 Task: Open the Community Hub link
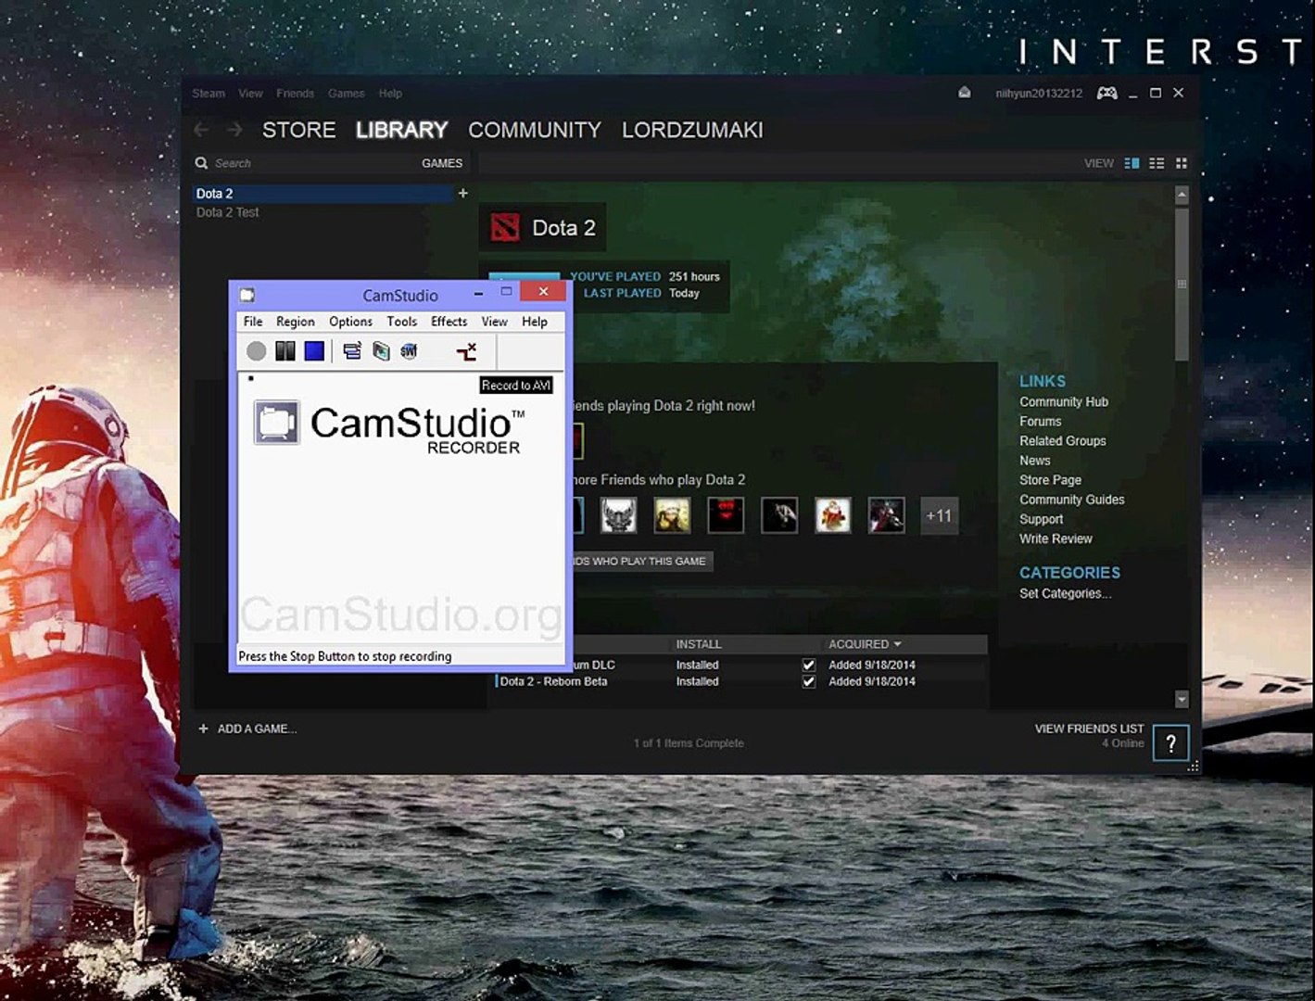tap(1064, 401)
